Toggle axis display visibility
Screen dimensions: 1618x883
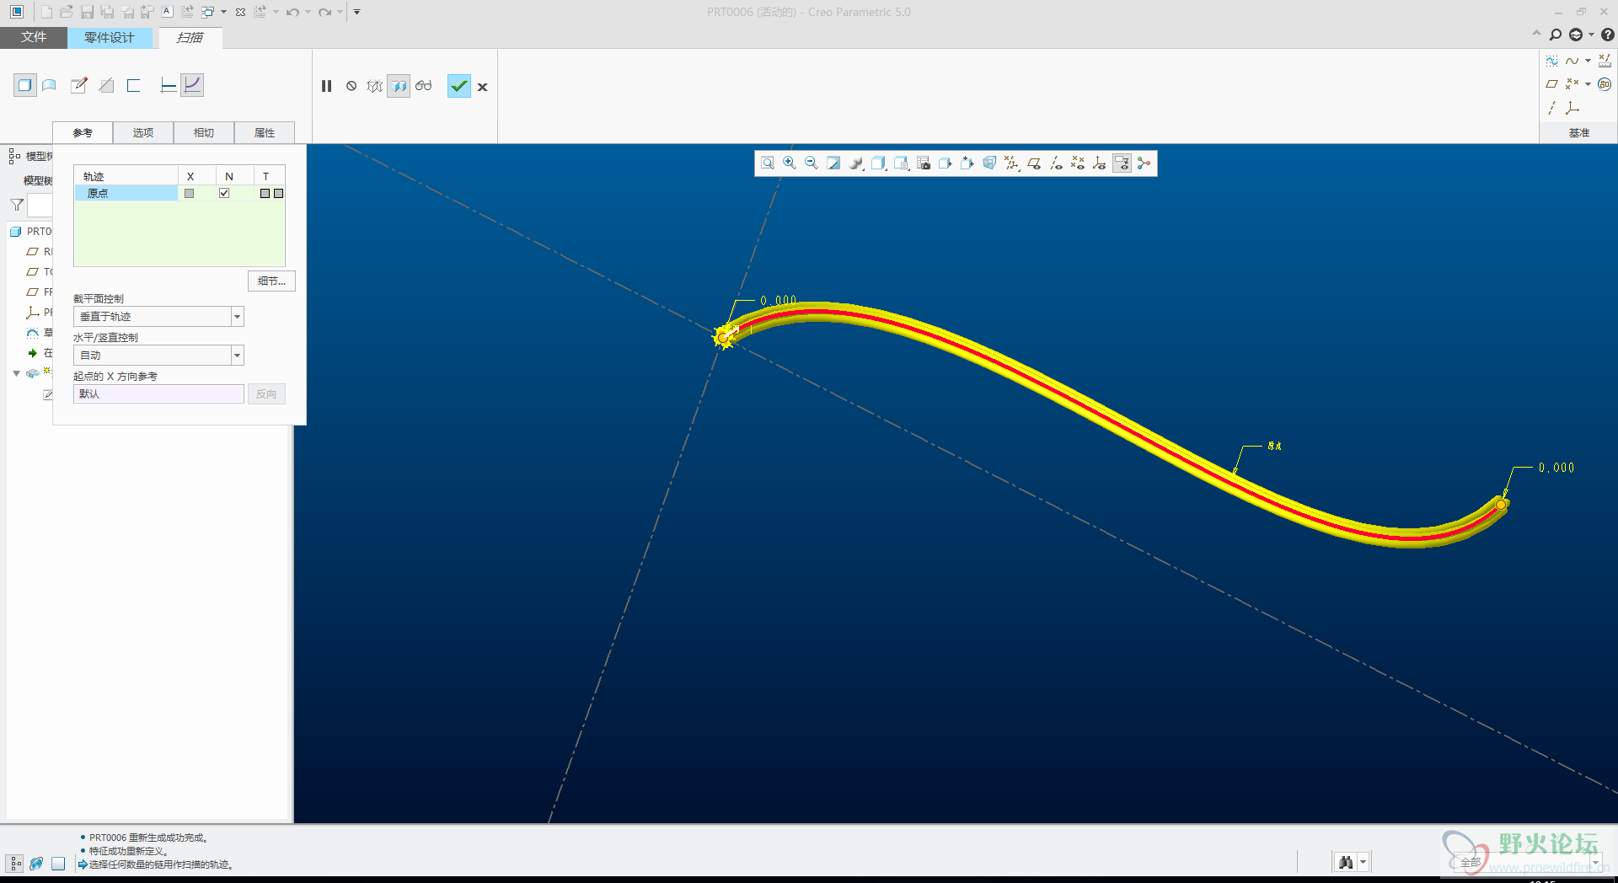click(x=1056, y=163)
